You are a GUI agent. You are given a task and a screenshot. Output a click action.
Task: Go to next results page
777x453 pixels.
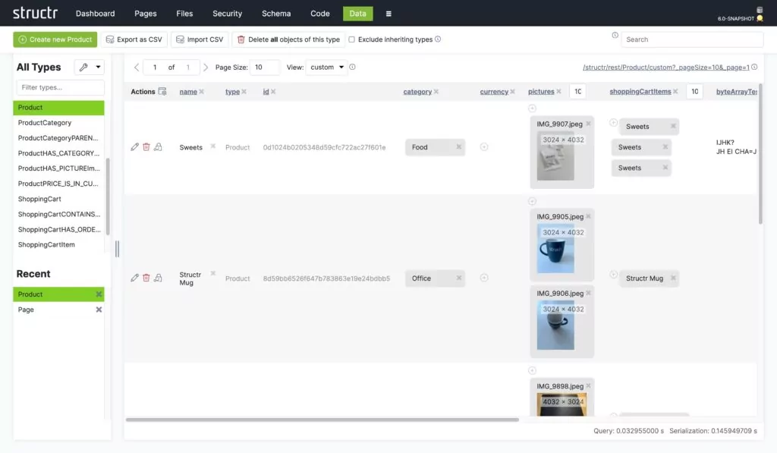[x=206, y=67]
